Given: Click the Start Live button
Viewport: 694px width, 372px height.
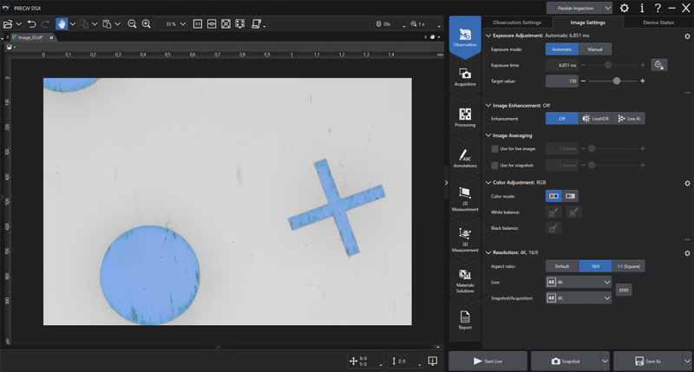Looking at the screenshot, I should [x=488, y=360].
